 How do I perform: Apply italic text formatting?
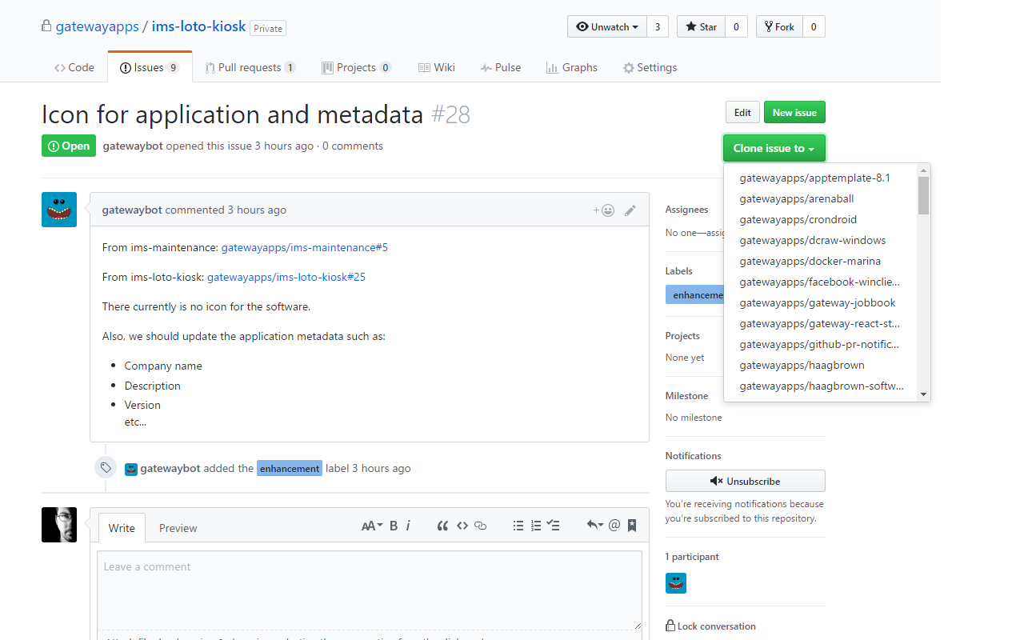click(x=408, y=526)
